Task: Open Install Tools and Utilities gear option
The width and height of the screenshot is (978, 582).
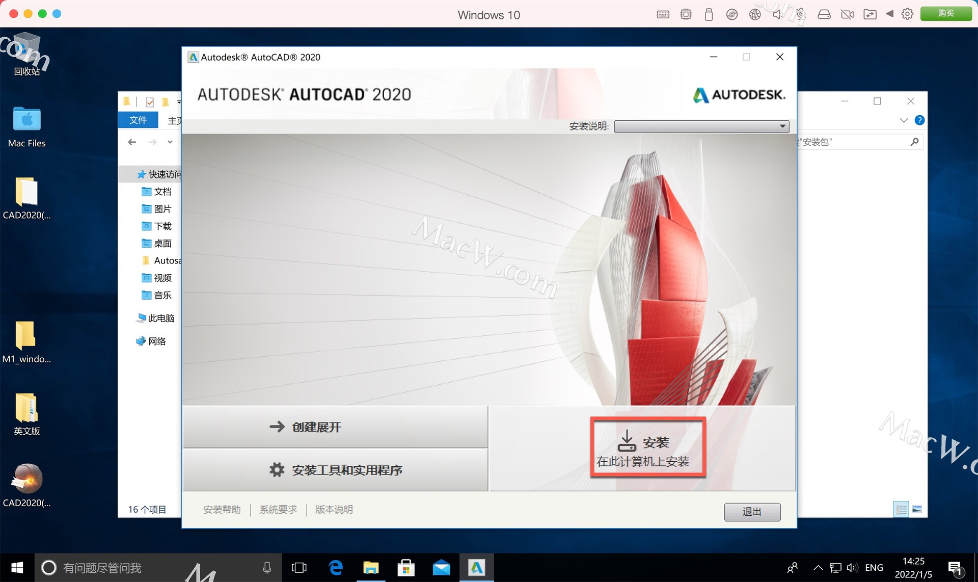Action: (335, 469)
